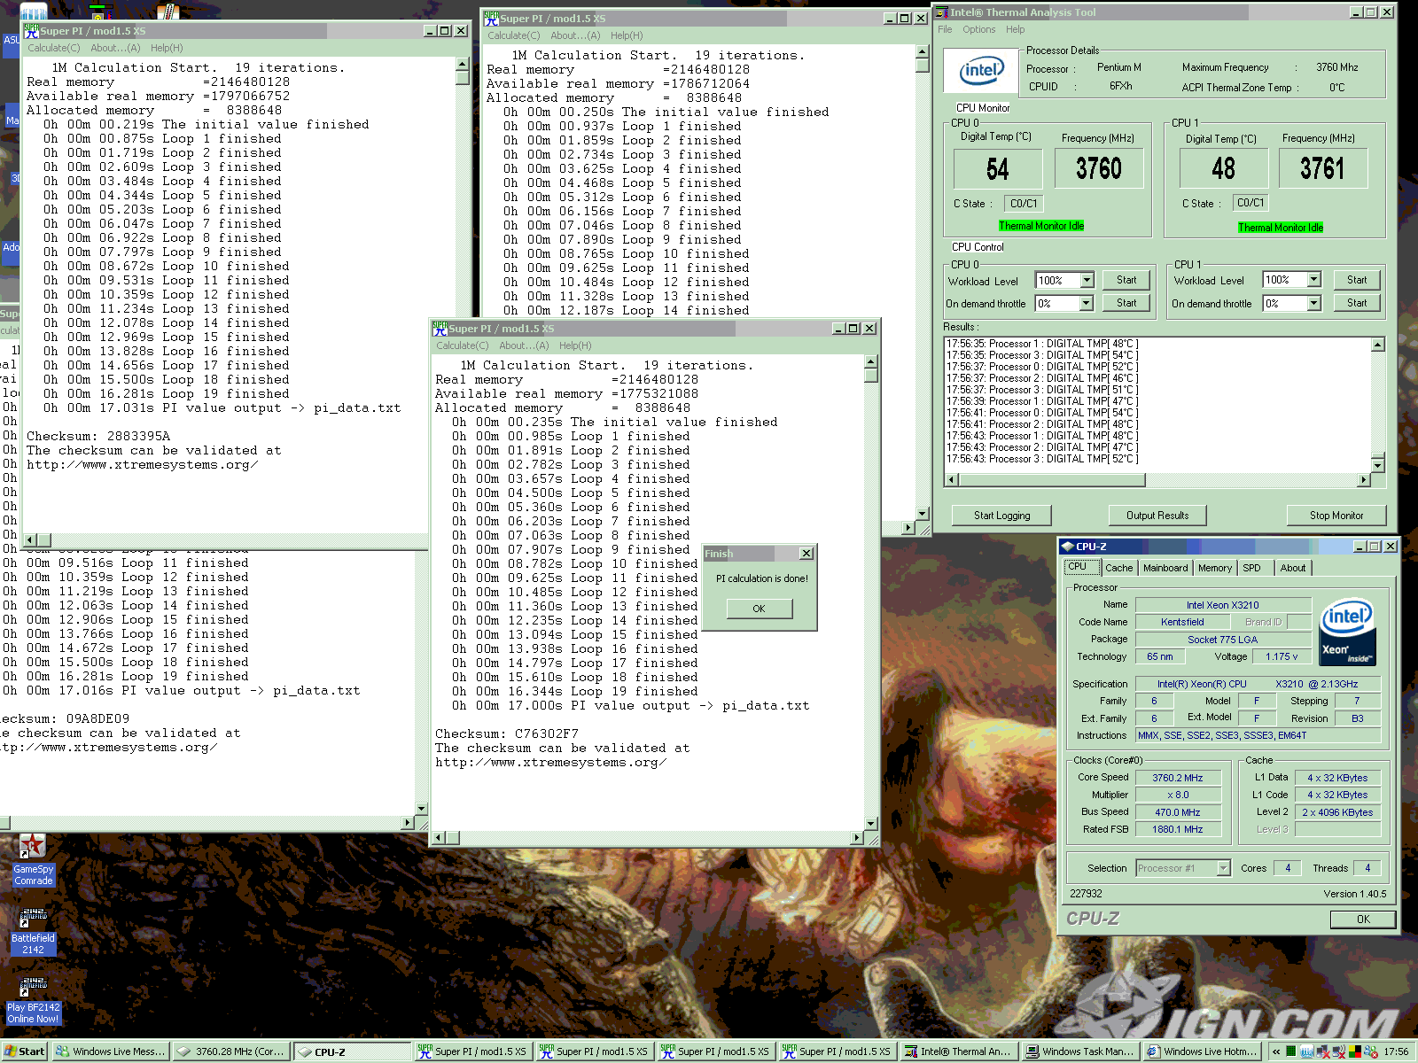Viewport: 1418px width, 1063px height.
Task: Open Calculate(C) menu in the front Super PI window
Action: coord(462,345)
